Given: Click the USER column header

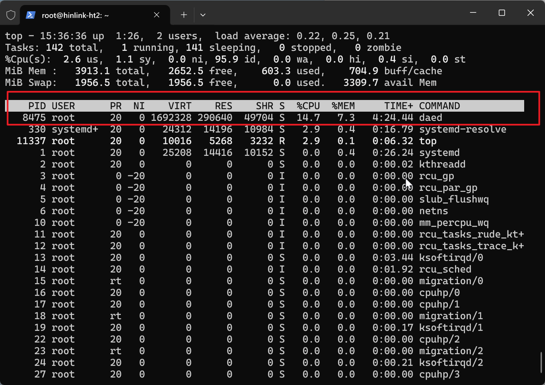Looking at the screenshot, I should [x=63, y=106].
